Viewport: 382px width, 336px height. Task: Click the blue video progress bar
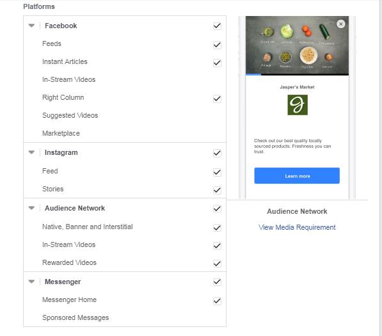253,74
